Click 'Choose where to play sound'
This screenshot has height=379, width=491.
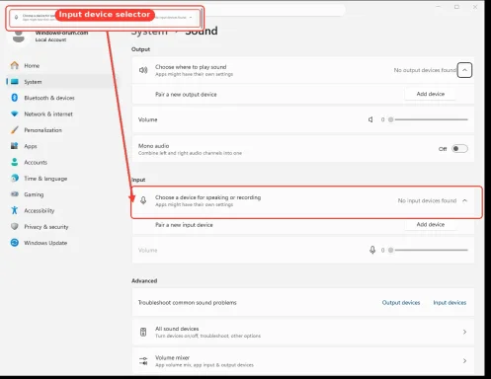point(191,67)
